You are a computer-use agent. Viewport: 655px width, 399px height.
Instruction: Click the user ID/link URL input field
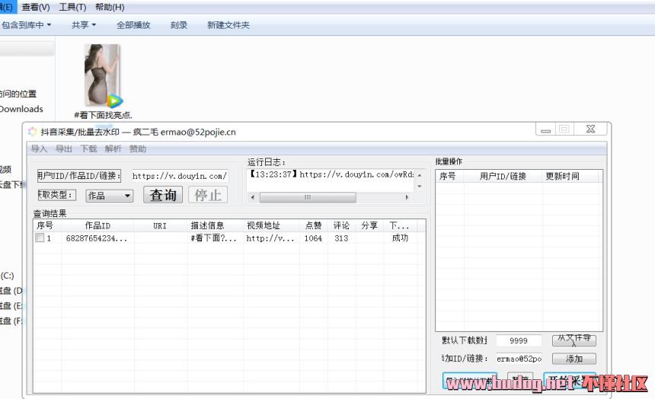pyautogui.click(x=179, y=176)
